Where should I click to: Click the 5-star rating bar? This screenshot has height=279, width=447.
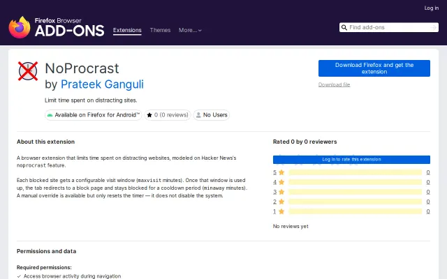(355, 172)
